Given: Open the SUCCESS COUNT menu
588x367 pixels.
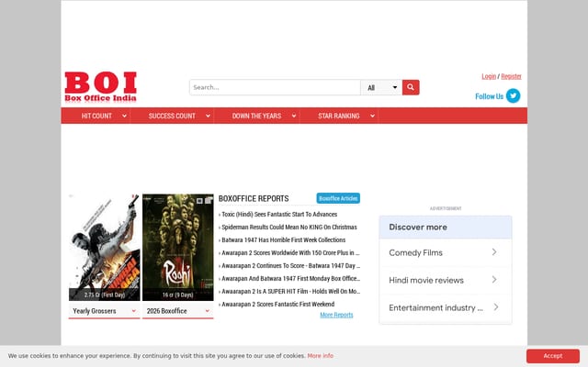Looking at the screenshot, I should click(172, 116).
